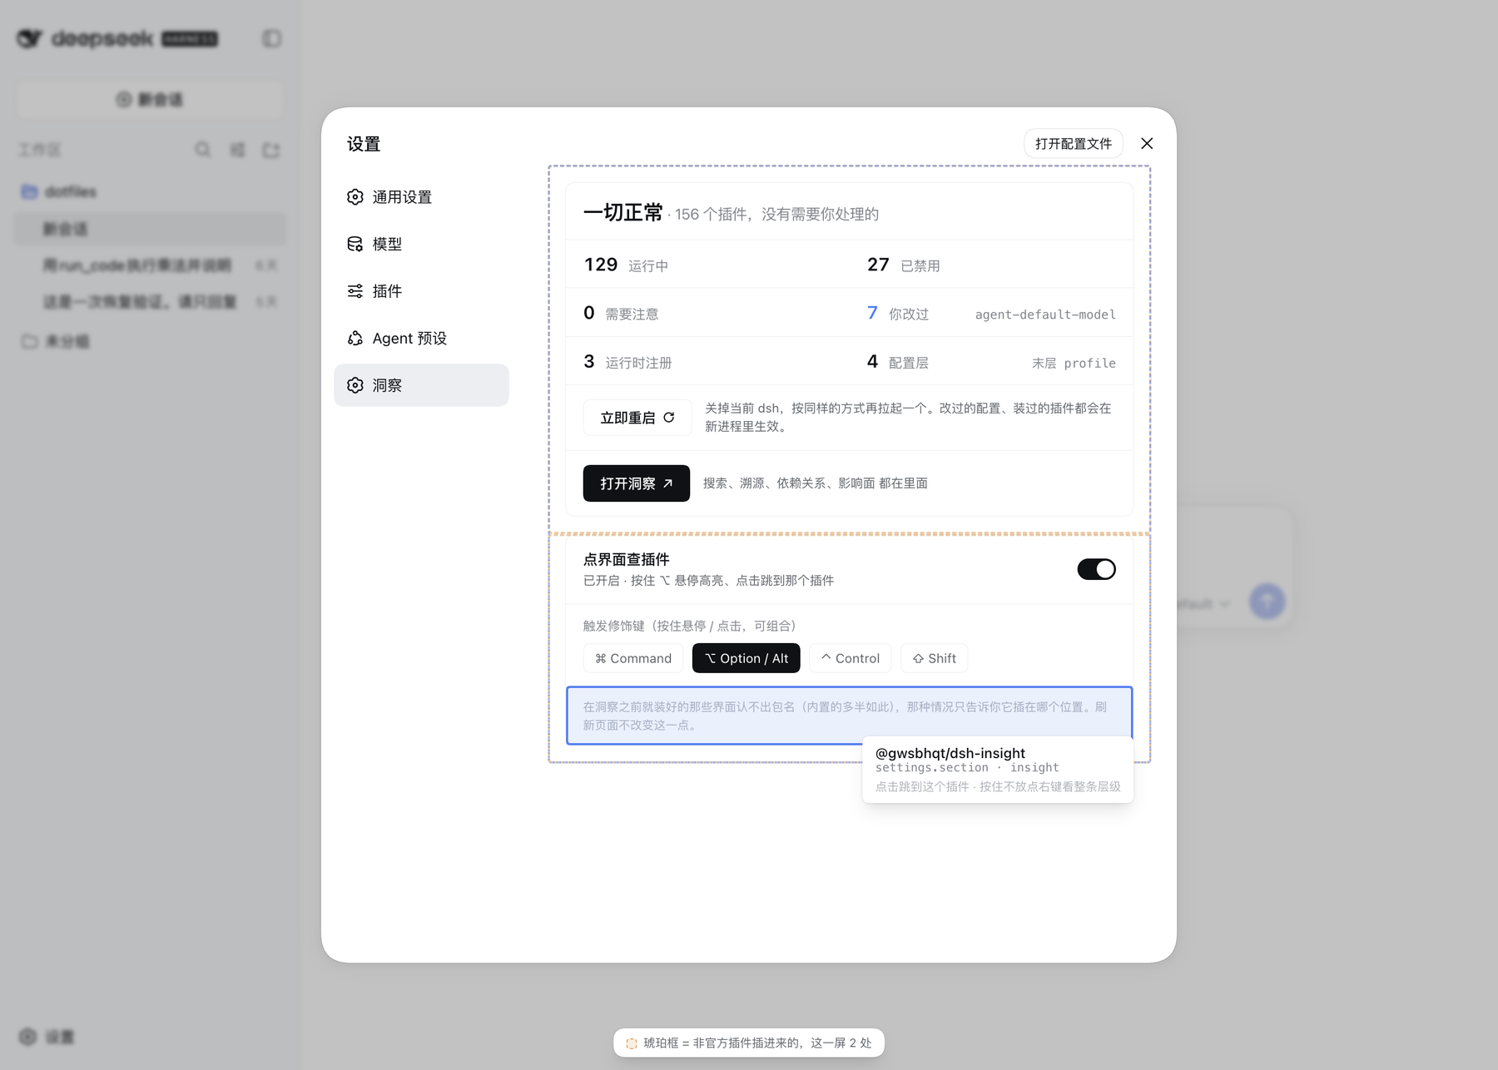Image resolution: width=1498 pixels, height=1070 pixels.
Task: Select 用run_code执行 conversation in sidebar
Action: coord(150,265)
